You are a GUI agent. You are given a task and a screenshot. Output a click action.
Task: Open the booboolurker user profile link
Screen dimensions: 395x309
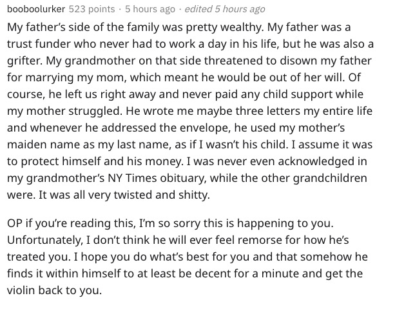36,9
